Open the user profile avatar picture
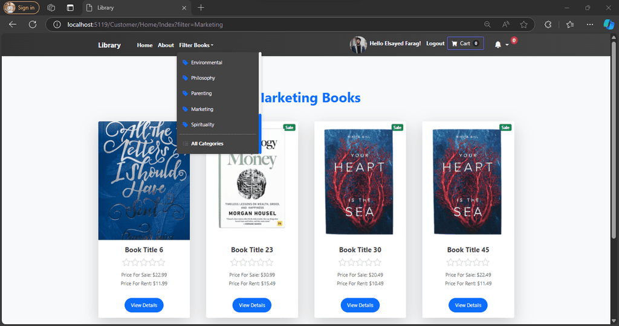619x326 pixels. (x=358, y=45)
